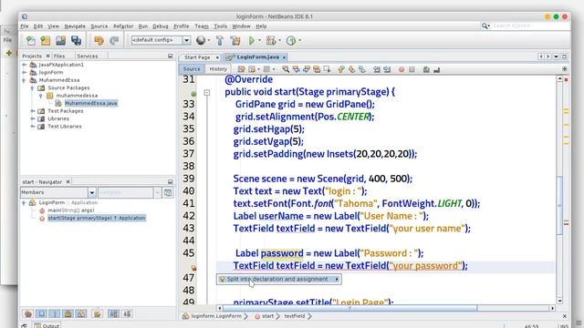Click the Debug Project icon

(271, 40)
